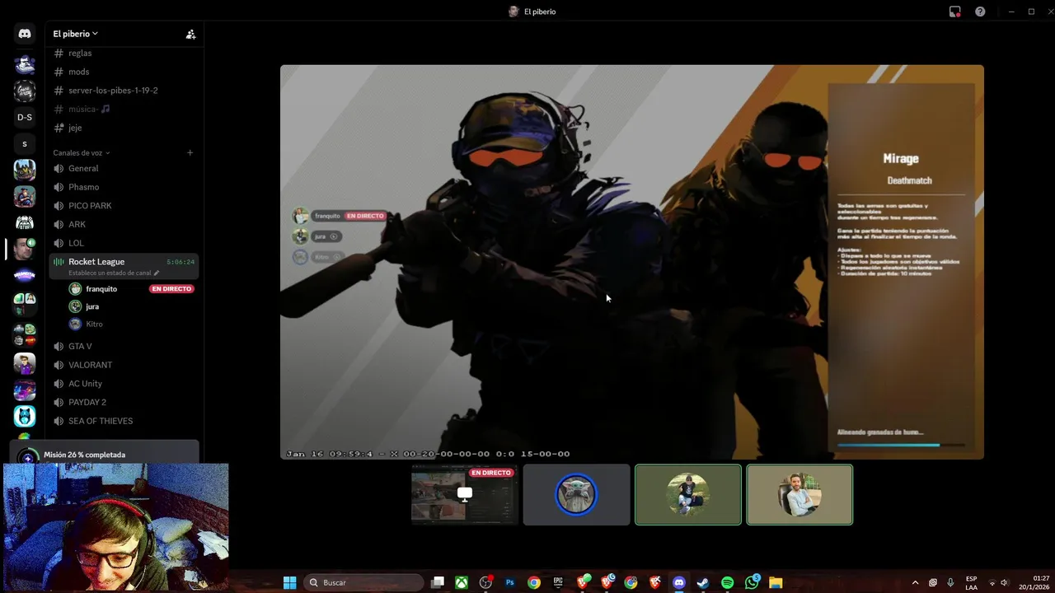Image resolution: width=1055 pixels, height=593 pixels.
Task: Select the participant tile with blue-ringed avatar
Action: coord(576,494)
